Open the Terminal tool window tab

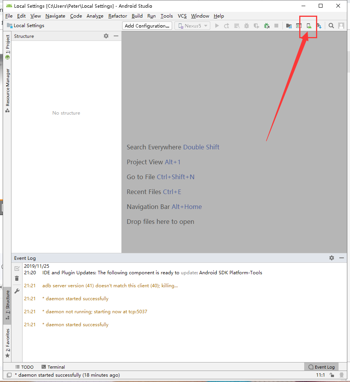[53, 367]
